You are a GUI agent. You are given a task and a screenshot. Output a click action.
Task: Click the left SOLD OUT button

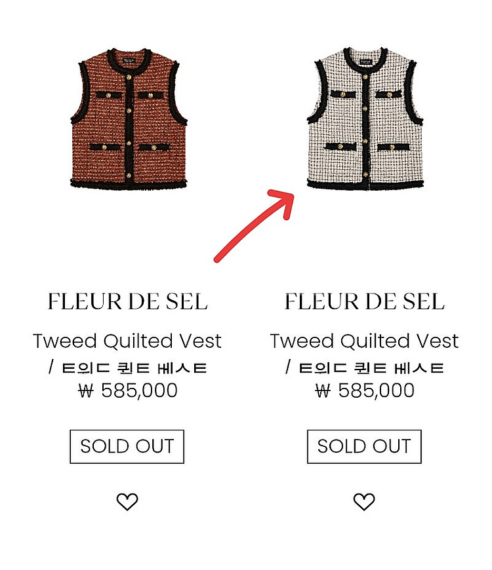(127, 446)
